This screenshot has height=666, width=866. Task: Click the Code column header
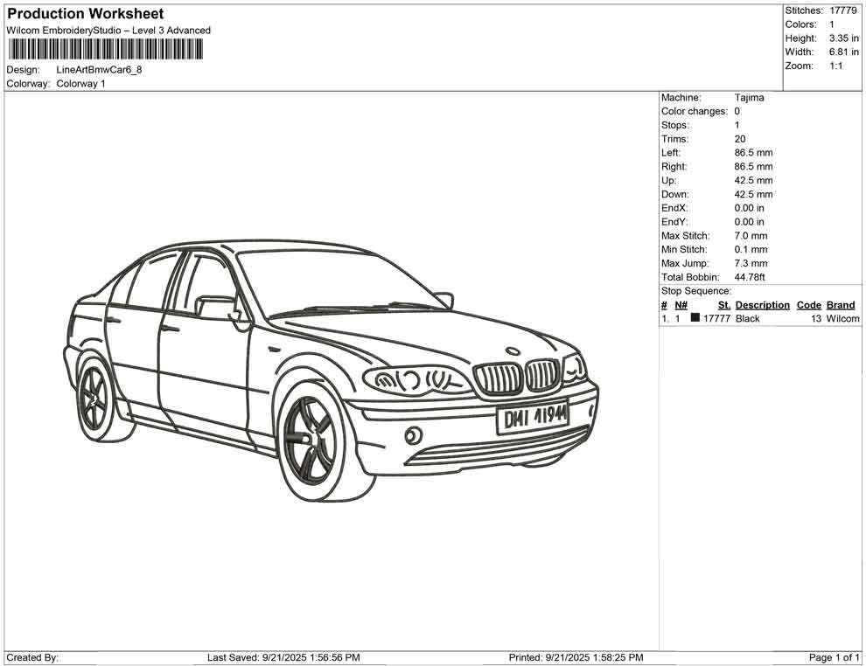pos(808,305)
